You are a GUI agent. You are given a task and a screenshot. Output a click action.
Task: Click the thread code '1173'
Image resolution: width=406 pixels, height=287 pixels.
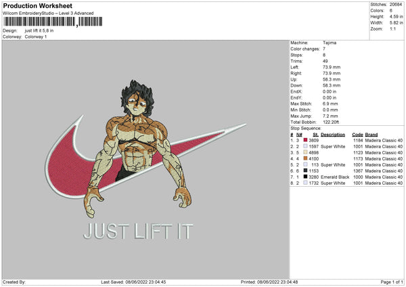coord(358,159)
